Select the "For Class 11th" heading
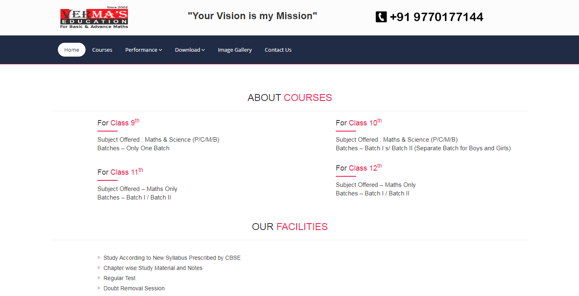Viewport: 579px width, 296px height. (x=120, y=172)
